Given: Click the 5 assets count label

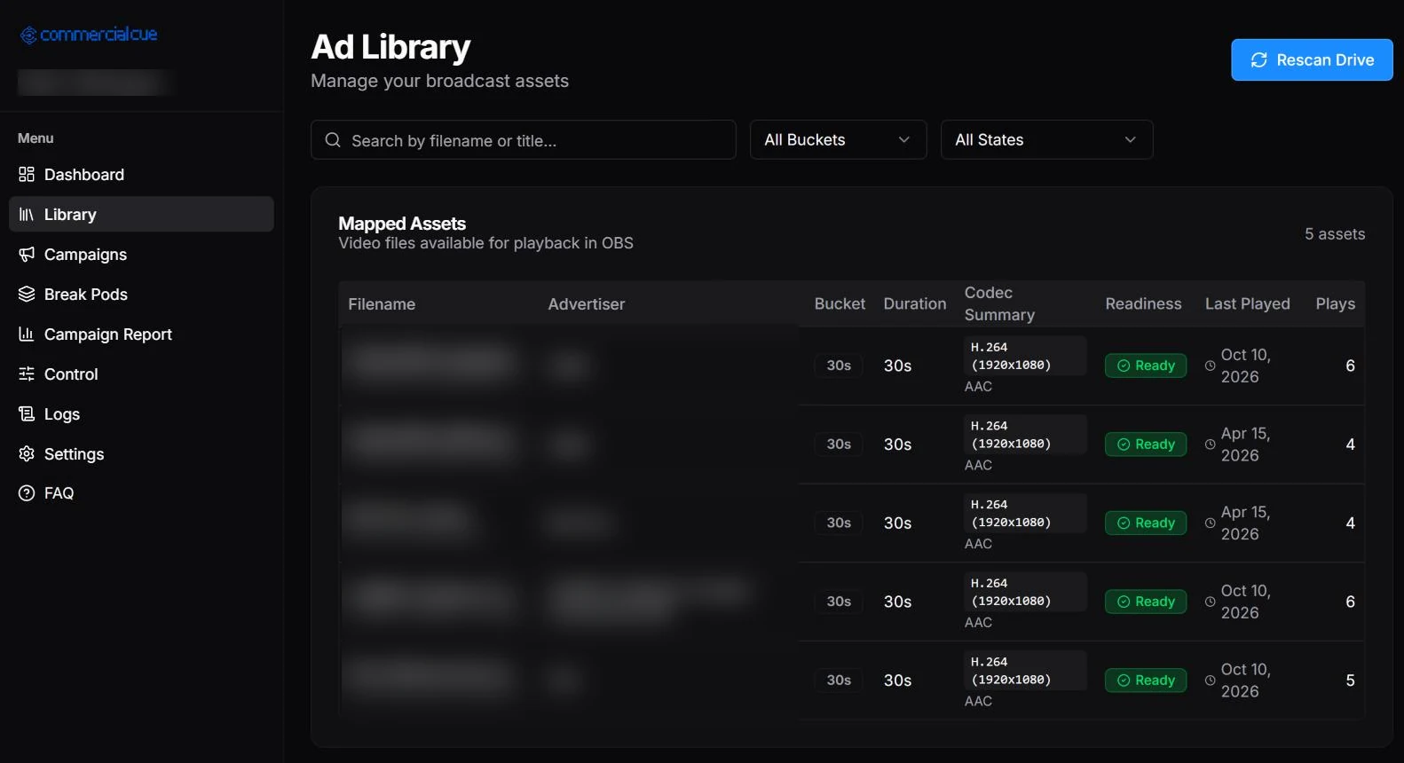Looking at the screenshot, I should tap(1335, 234).
